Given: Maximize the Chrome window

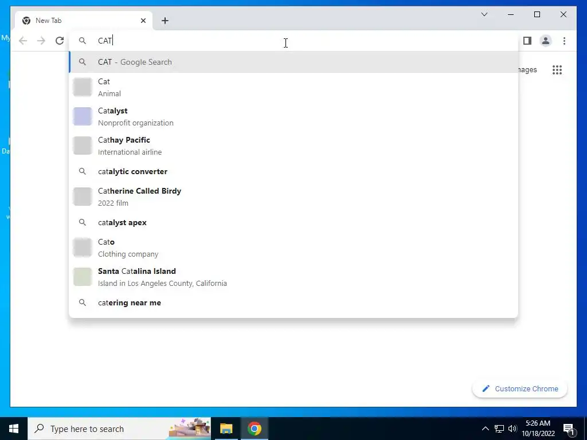Looking at the screenshot, I should (x=537, y=14).
